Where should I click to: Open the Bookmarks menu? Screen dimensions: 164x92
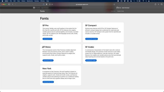coord(30,1)
